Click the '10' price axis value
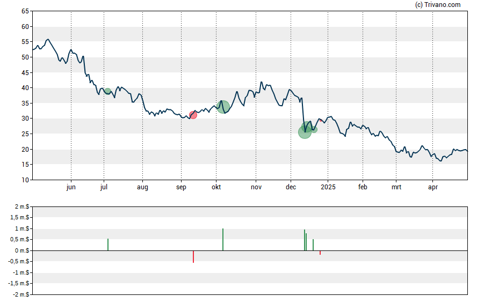This screenshot has width=477, height=303. click(25, 180)
